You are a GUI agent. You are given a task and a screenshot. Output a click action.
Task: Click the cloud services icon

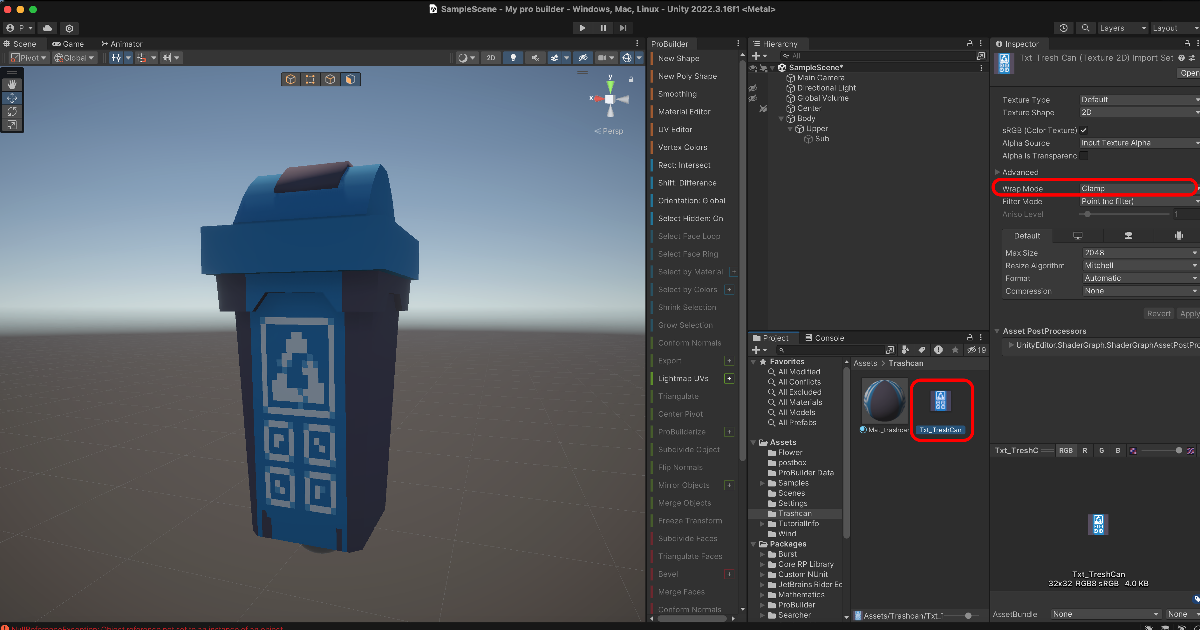pyautogui.click(x=47, y=28)
